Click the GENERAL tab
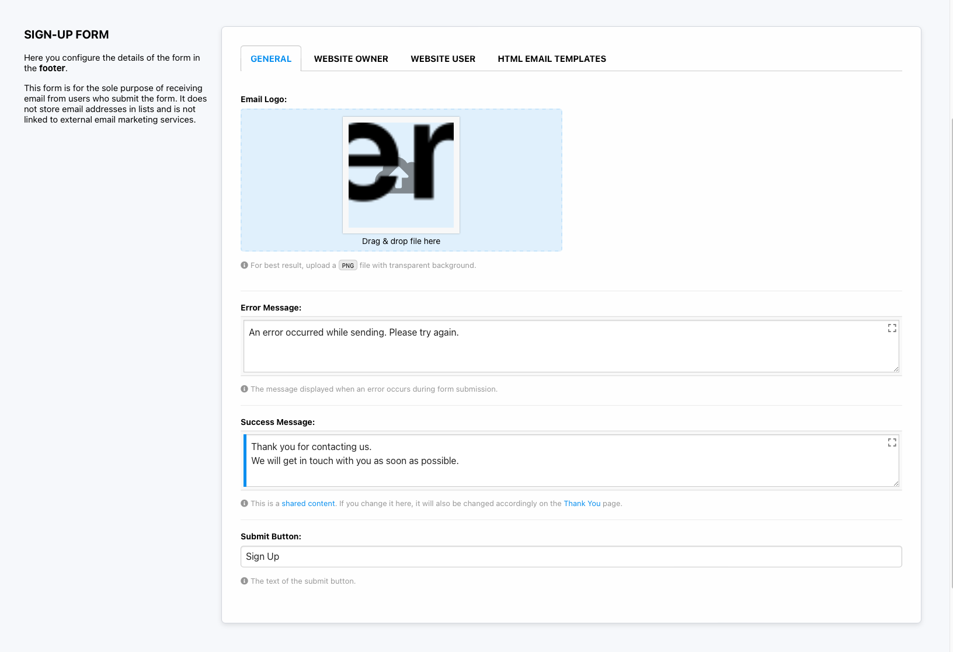Image resolution: width=953 pixels, height=652 pixels. (271, 59)
